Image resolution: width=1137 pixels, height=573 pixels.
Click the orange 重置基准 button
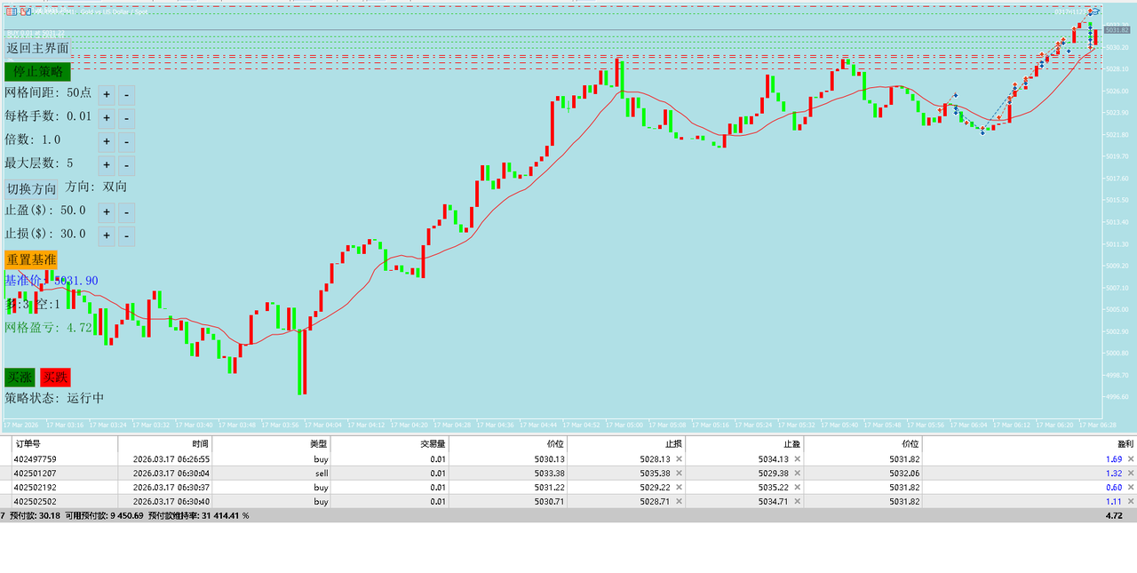(31, 259)
